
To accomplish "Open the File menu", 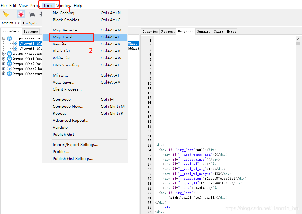I will (4, 6).
